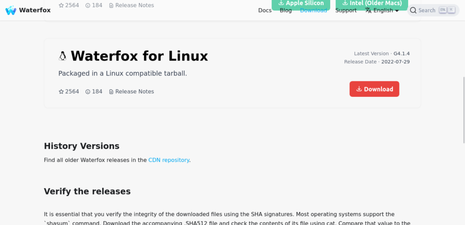Click the translate language icon
This screenshot has height=225, width=465.
coord(368,10)
